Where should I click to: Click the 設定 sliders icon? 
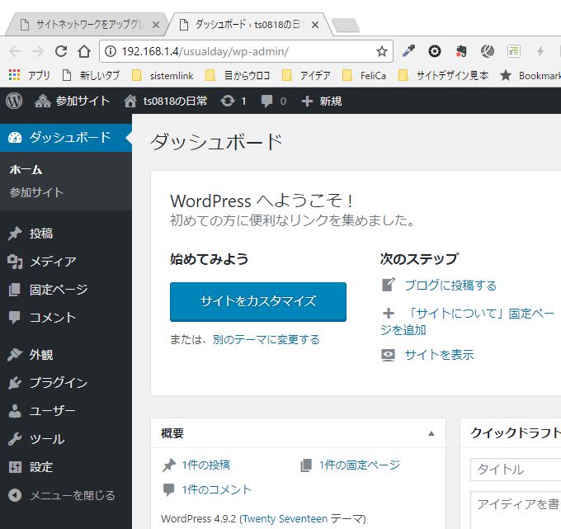click(15, 467)
